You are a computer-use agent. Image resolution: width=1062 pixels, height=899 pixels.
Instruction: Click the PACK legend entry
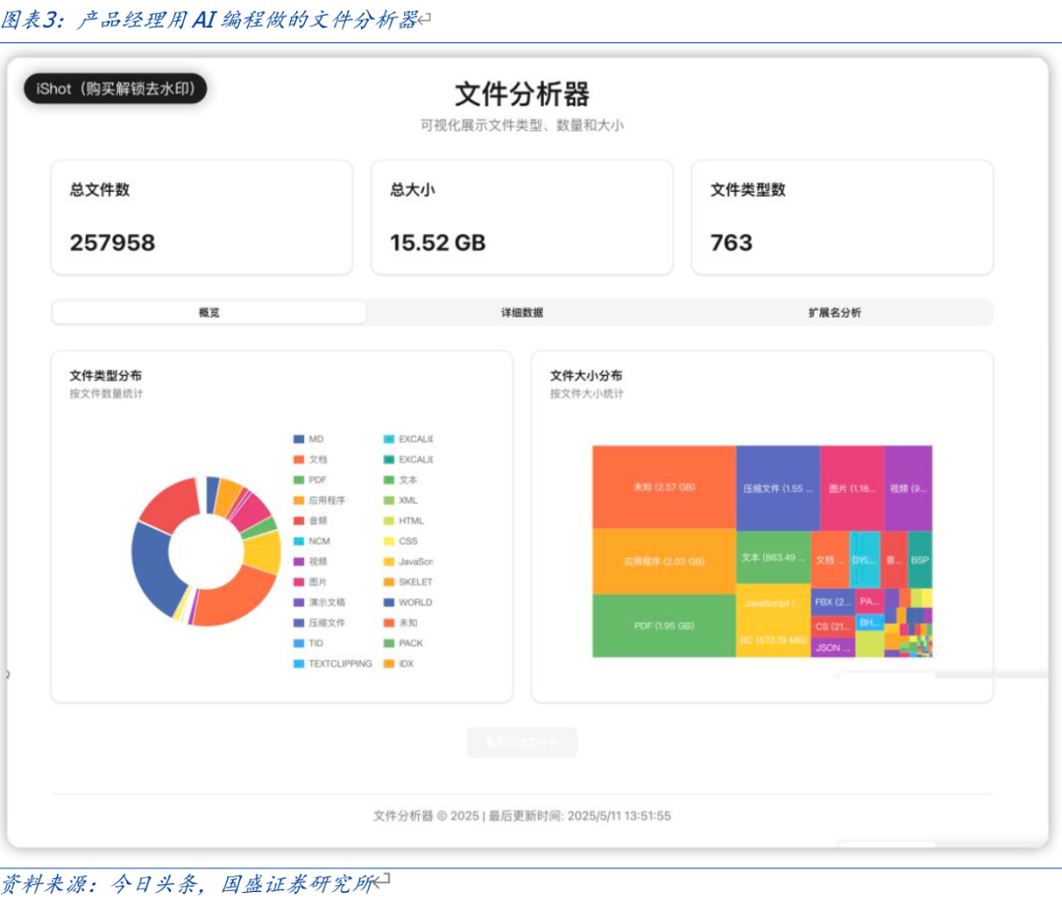[x=403, y=643]
